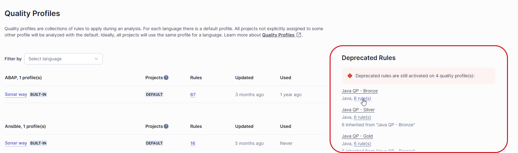Click the BUILT-IN badge on the ABAP profile

point(38,95)
